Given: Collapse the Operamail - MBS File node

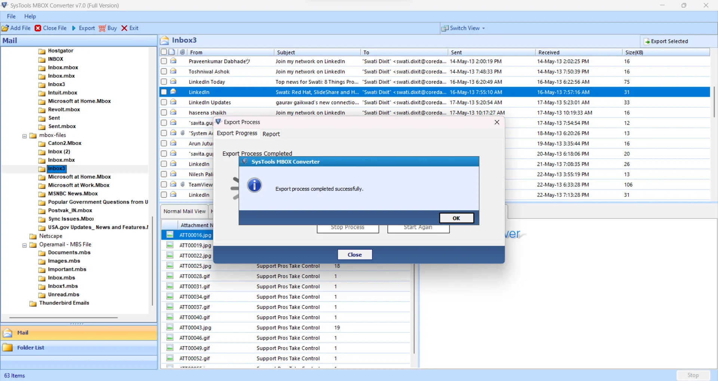Looking at the screenshot, I should [25, 245].
